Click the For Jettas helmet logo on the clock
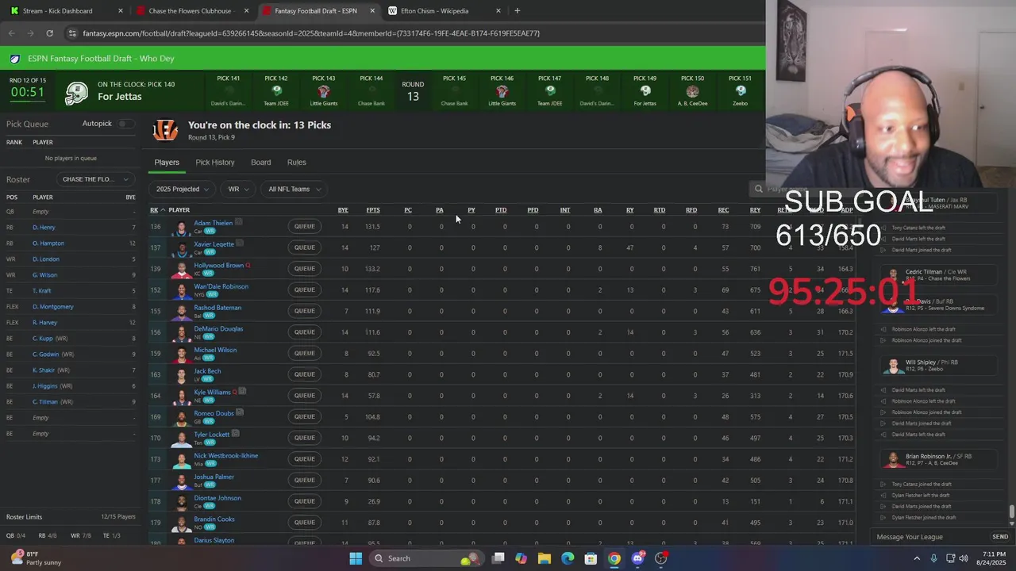 pyautogui.click(x=77, y=93)
